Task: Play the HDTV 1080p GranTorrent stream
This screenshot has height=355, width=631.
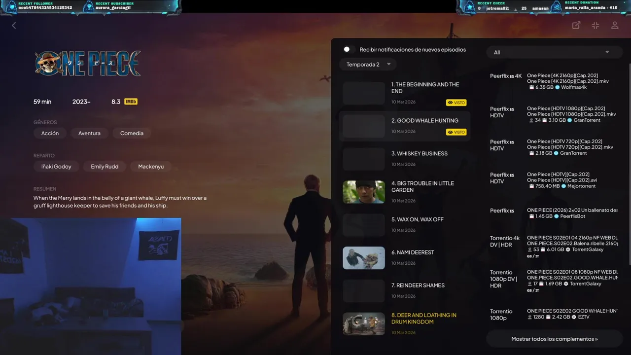Action: pyautogui.click(x=554, y=114)
